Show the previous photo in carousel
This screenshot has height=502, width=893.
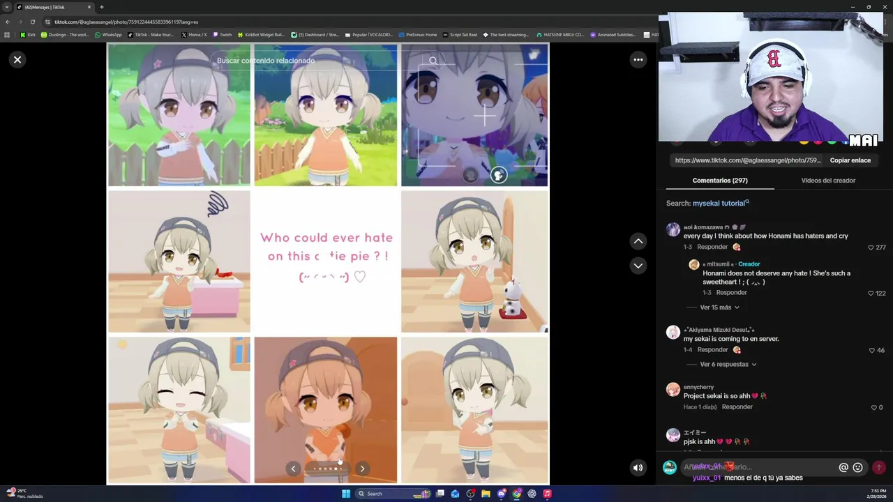293,469
